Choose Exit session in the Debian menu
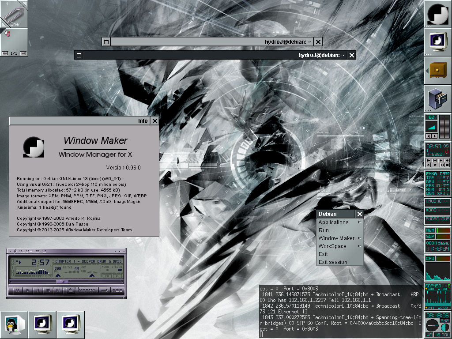452x339 pixels. (x=333, y=262)
